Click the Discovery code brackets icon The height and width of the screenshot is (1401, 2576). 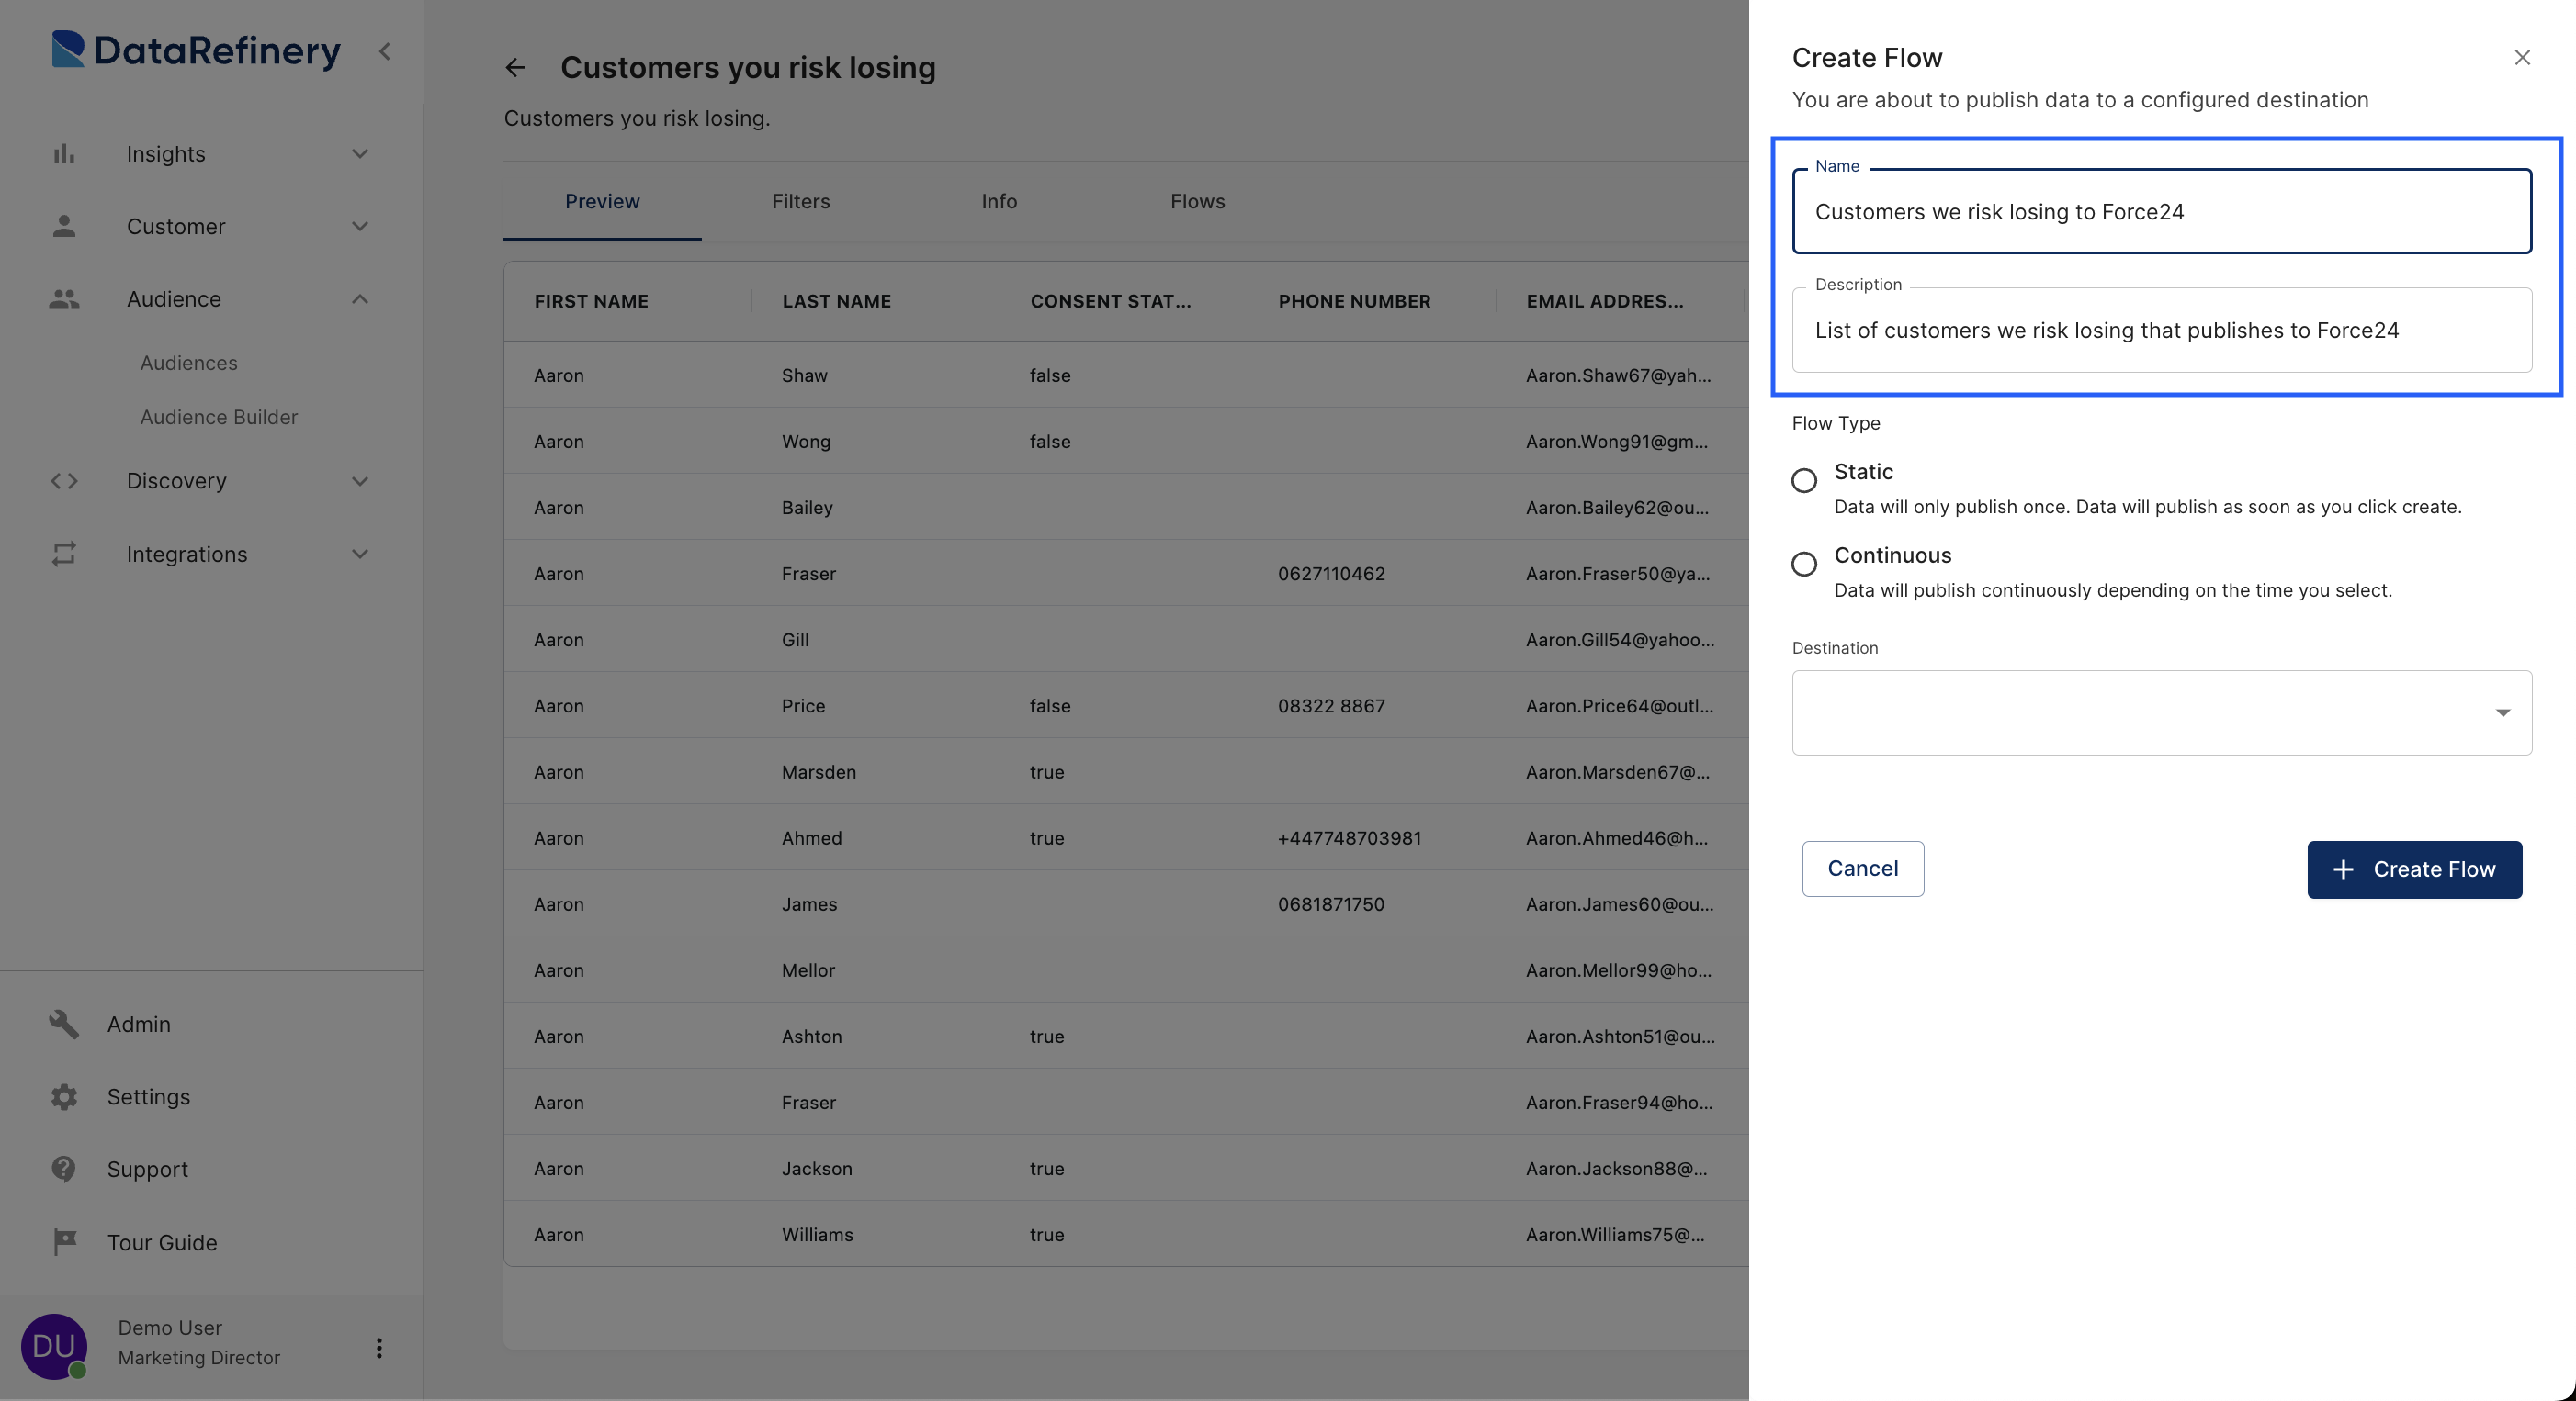(64, 481)
